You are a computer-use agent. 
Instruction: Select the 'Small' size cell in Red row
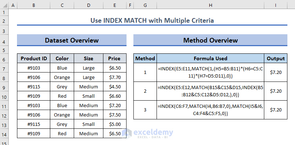point(88,96)
